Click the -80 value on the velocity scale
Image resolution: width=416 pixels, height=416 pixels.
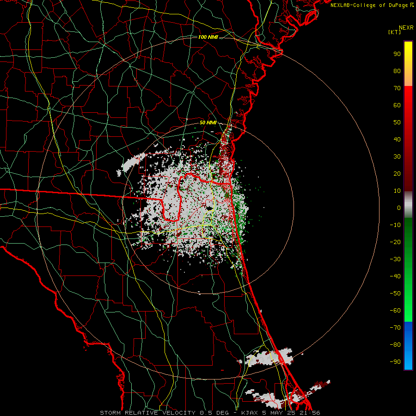(395, 345)
